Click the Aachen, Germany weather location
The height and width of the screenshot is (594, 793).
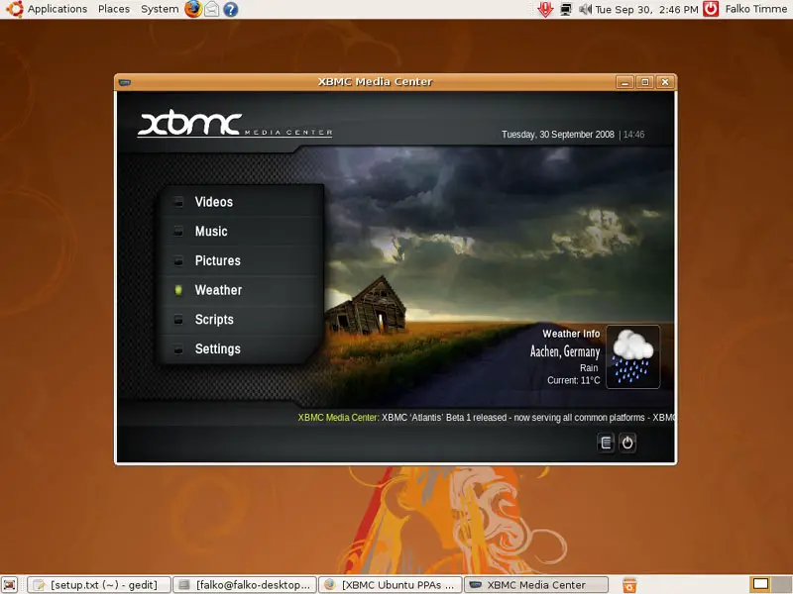pyautogui.click(x=564, y=351)
